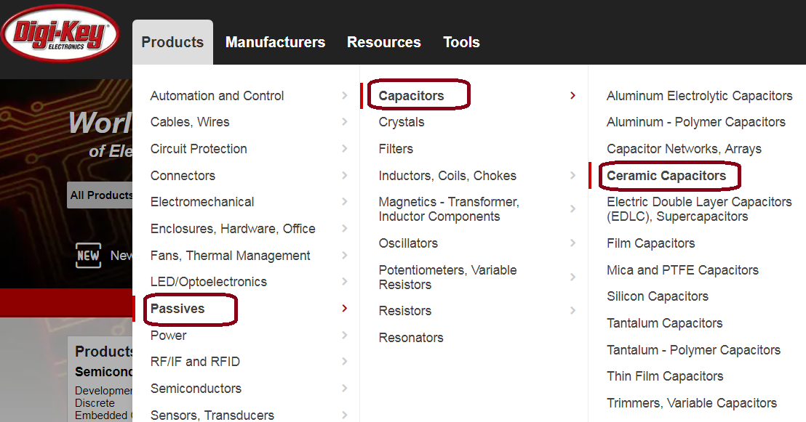The image size is (806, 422).
Task: Open the Manufacturers menu
Action: [275, 42]
